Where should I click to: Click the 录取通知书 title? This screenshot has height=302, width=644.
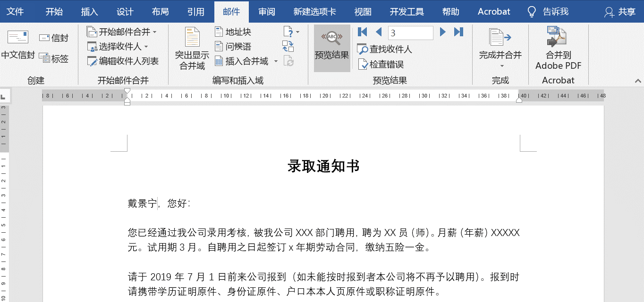pos(323,166)
